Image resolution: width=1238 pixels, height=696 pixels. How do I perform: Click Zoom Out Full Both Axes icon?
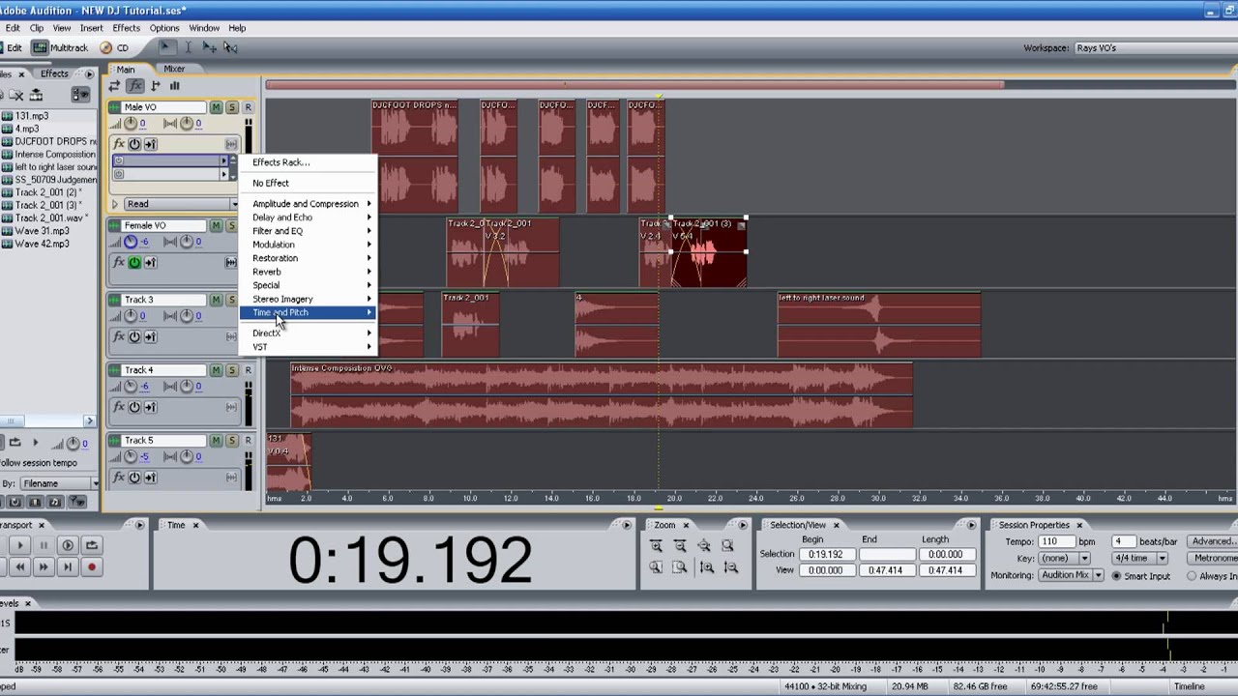click(704, 546)
